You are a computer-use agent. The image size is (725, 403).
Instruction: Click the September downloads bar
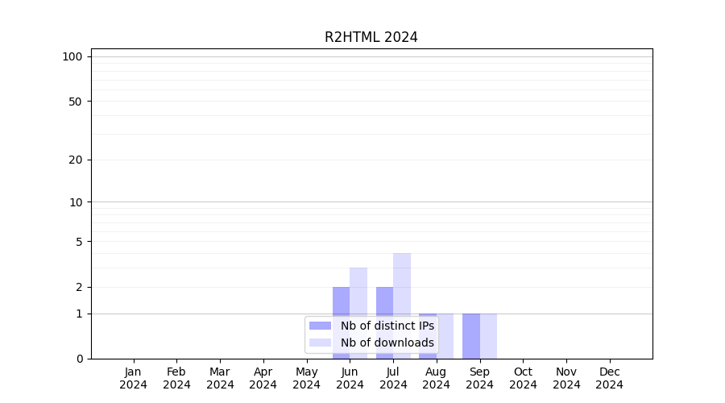pos(488,336)
